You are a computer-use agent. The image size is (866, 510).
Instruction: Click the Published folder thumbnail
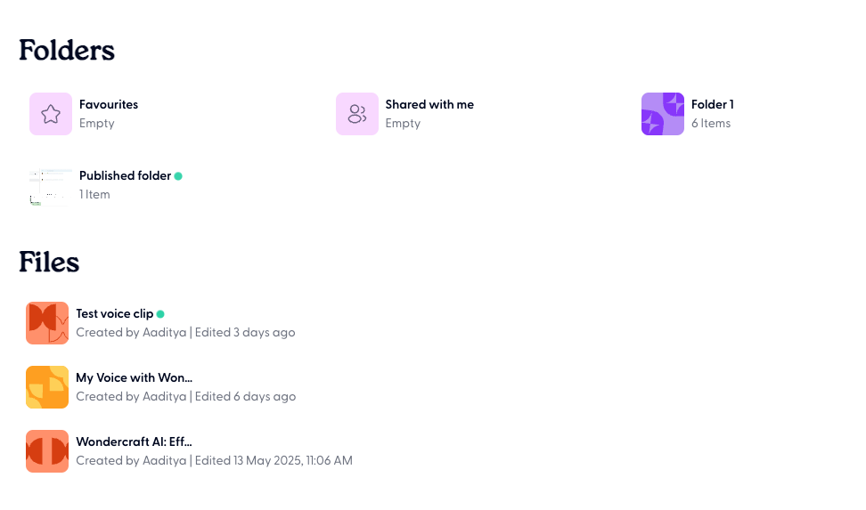[51, 185]
